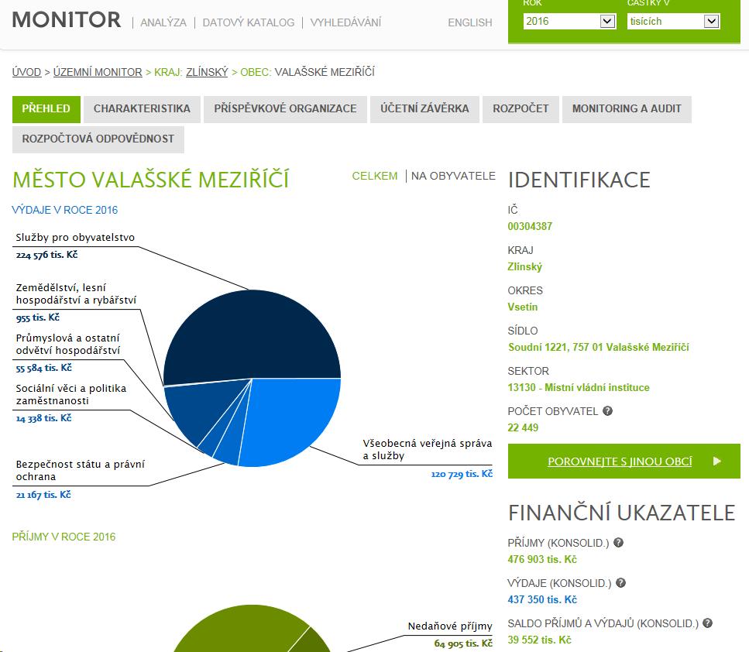
Task: Click the 955 tis. Kč value
Action: tap(38, 317)
